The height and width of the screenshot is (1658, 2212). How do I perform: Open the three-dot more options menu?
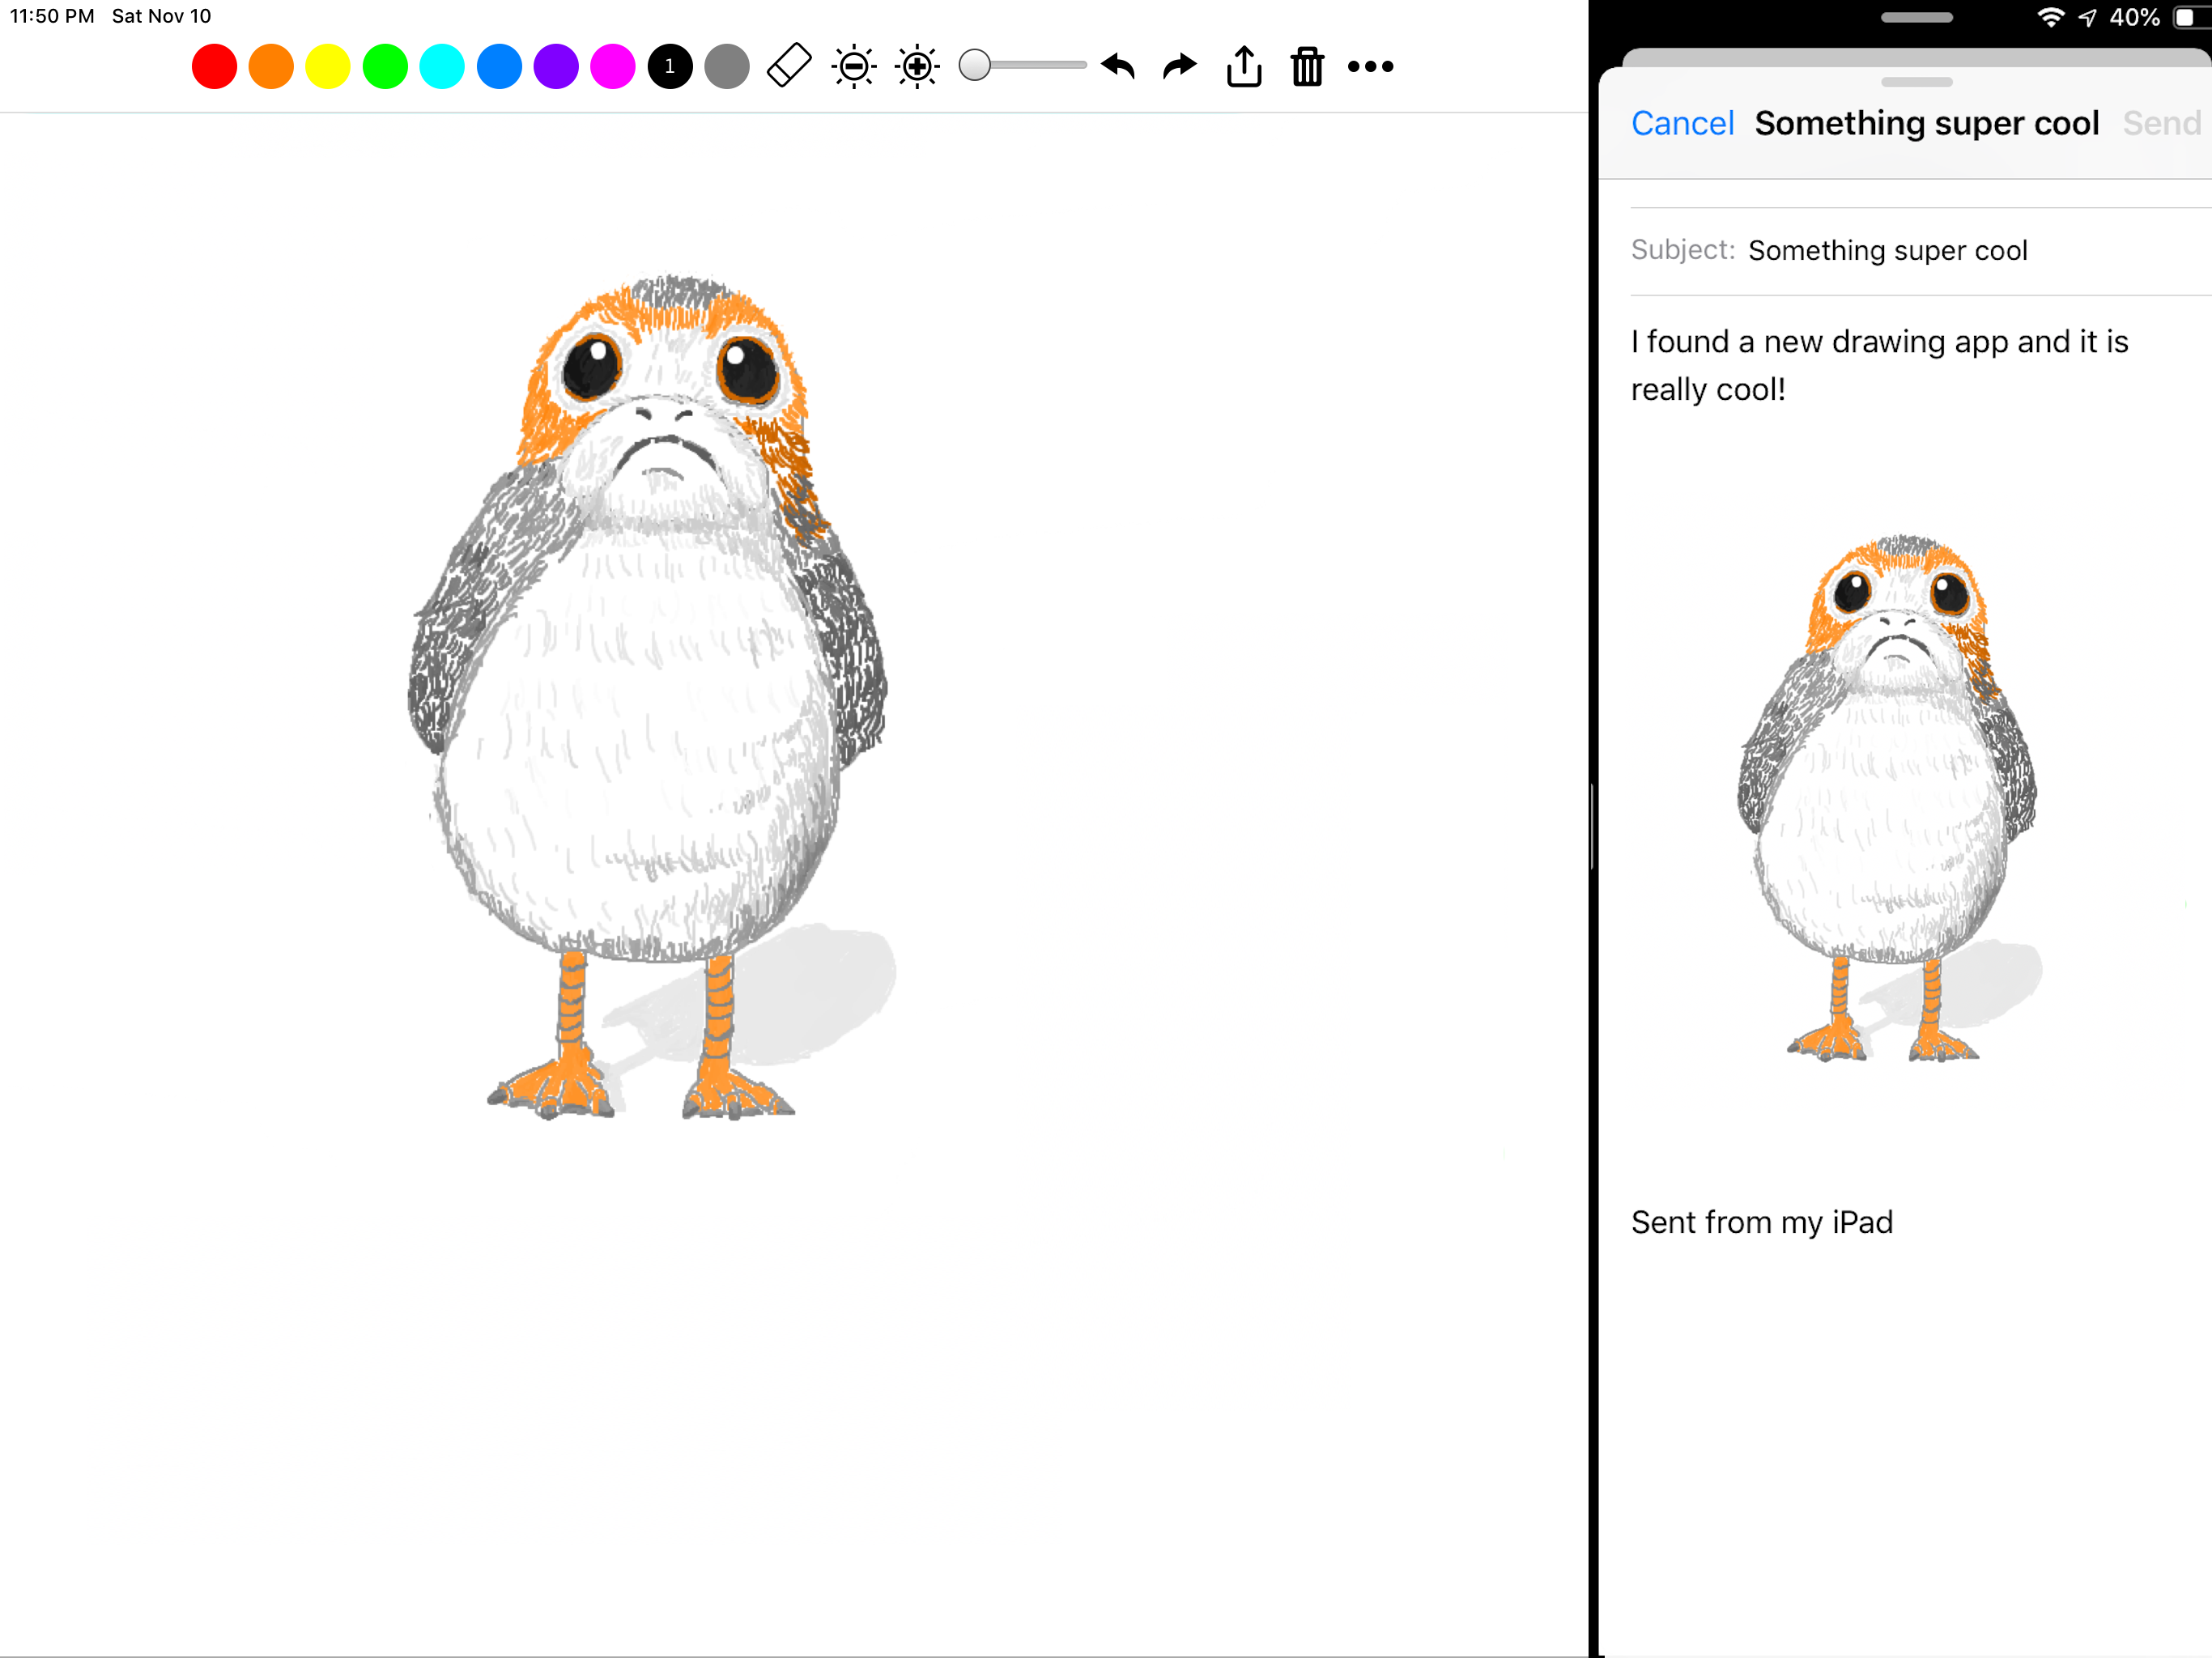[x=1370, y=67]
